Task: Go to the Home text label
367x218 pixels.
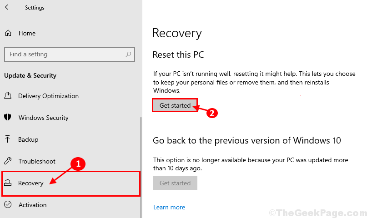Action: (27, 33)
